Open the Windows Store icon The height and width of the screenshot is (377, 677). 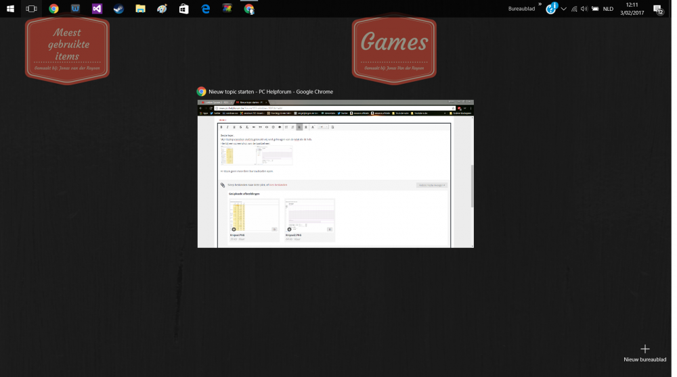pyautogui.click(x=183, y=9)
